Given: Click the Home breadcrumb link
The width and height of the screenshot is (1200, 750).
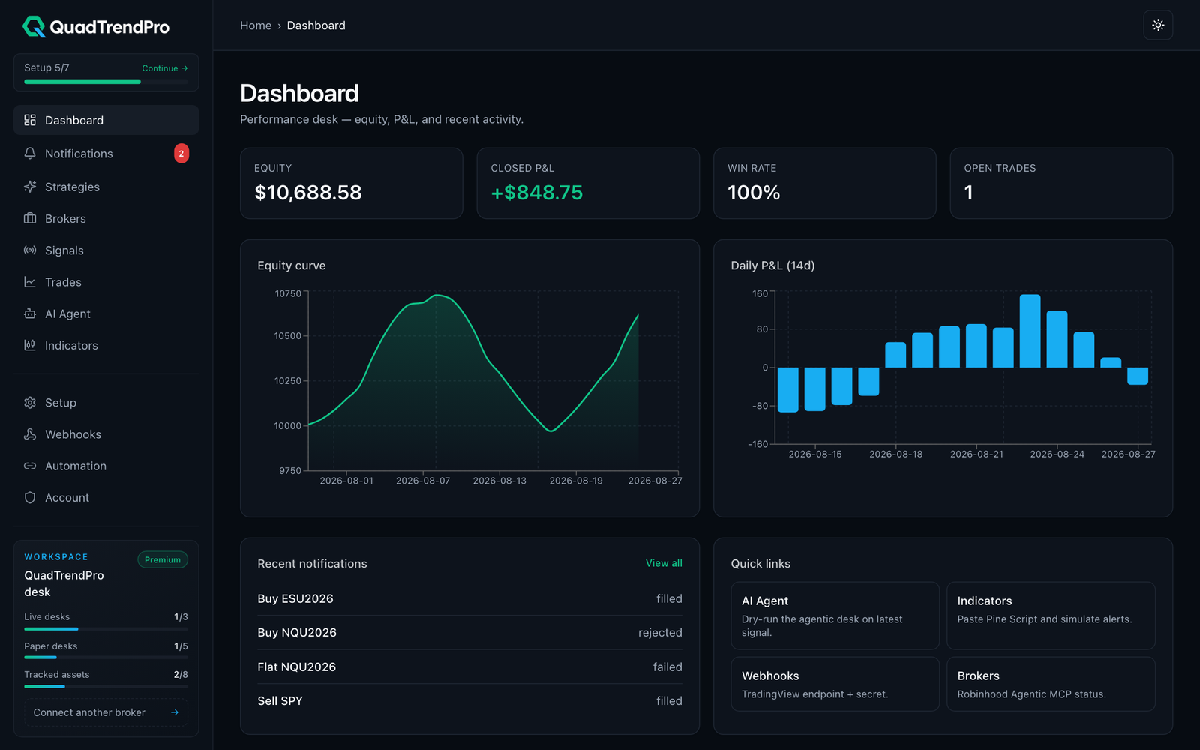Looking at the screenshot, I should pos(256,25).
